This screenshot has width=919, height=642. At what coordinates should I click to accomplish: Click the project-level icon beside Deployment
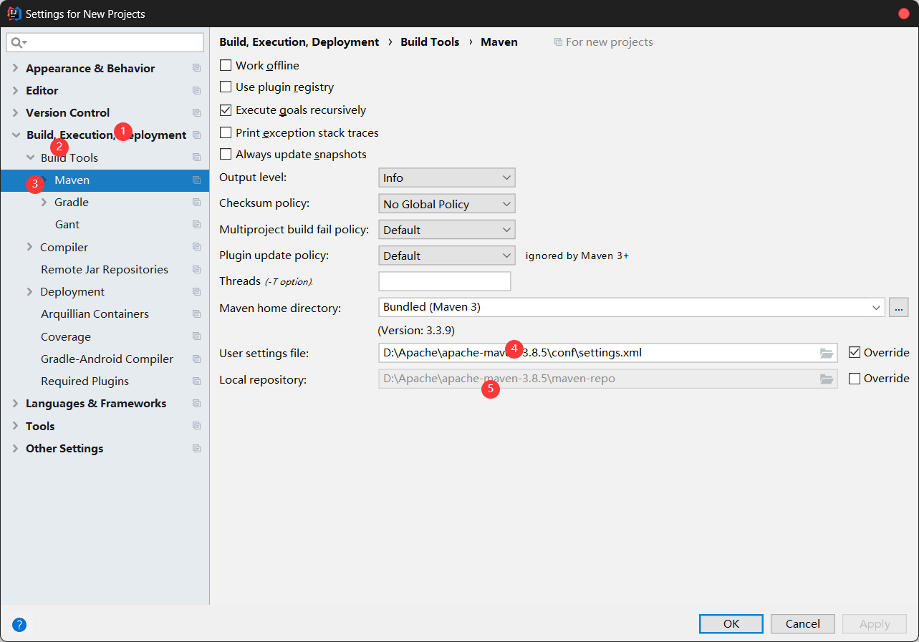coord(196,291)
